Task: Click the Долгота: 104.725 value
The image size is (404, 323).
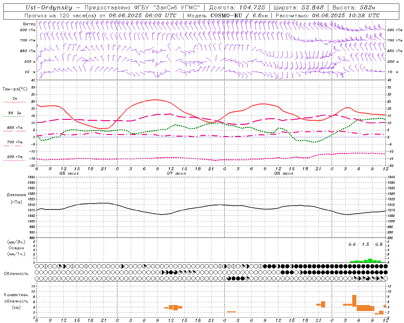Action: [x=237, y=8]
